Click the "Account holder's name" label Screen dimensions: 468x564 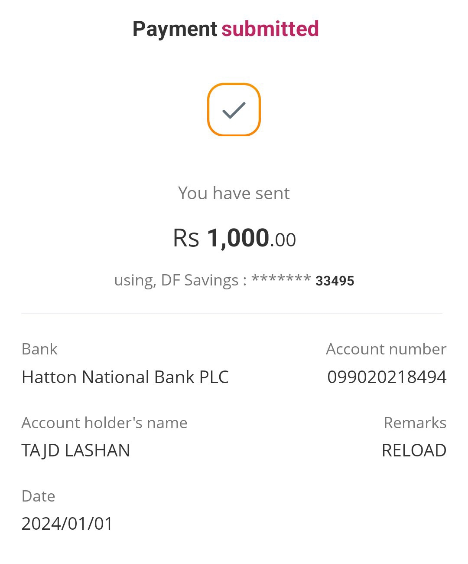(104, 423)
